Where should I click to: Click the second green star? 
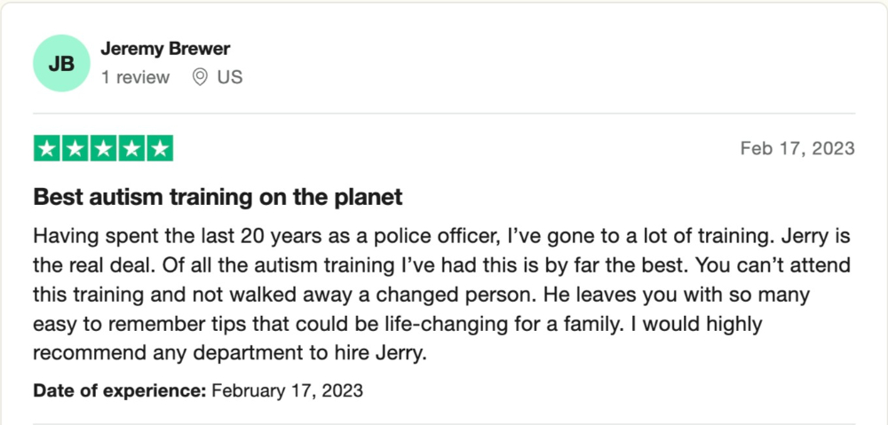pyautogui.click(x=75, y=148)
